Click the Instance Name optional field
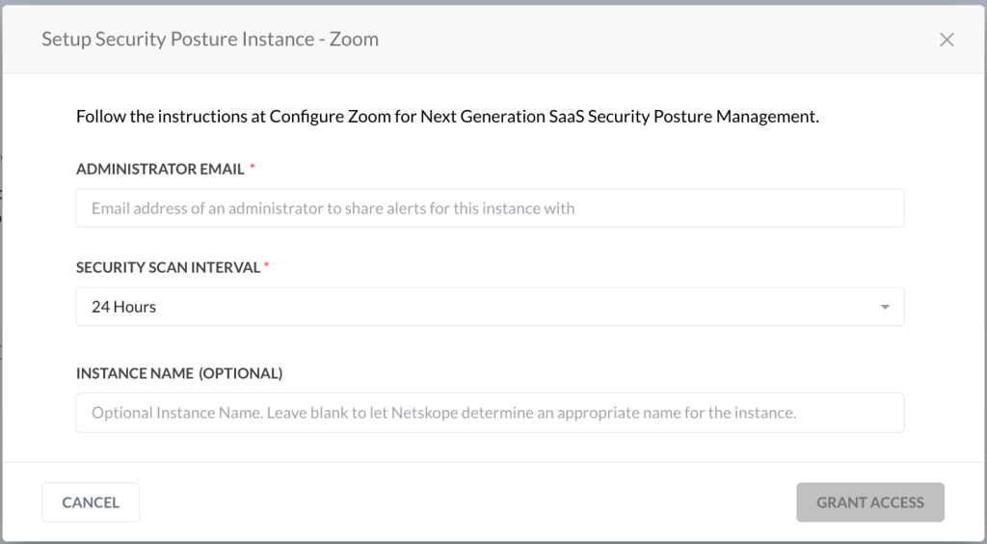This screenshot has width=987, height=544. coord(491,413)
